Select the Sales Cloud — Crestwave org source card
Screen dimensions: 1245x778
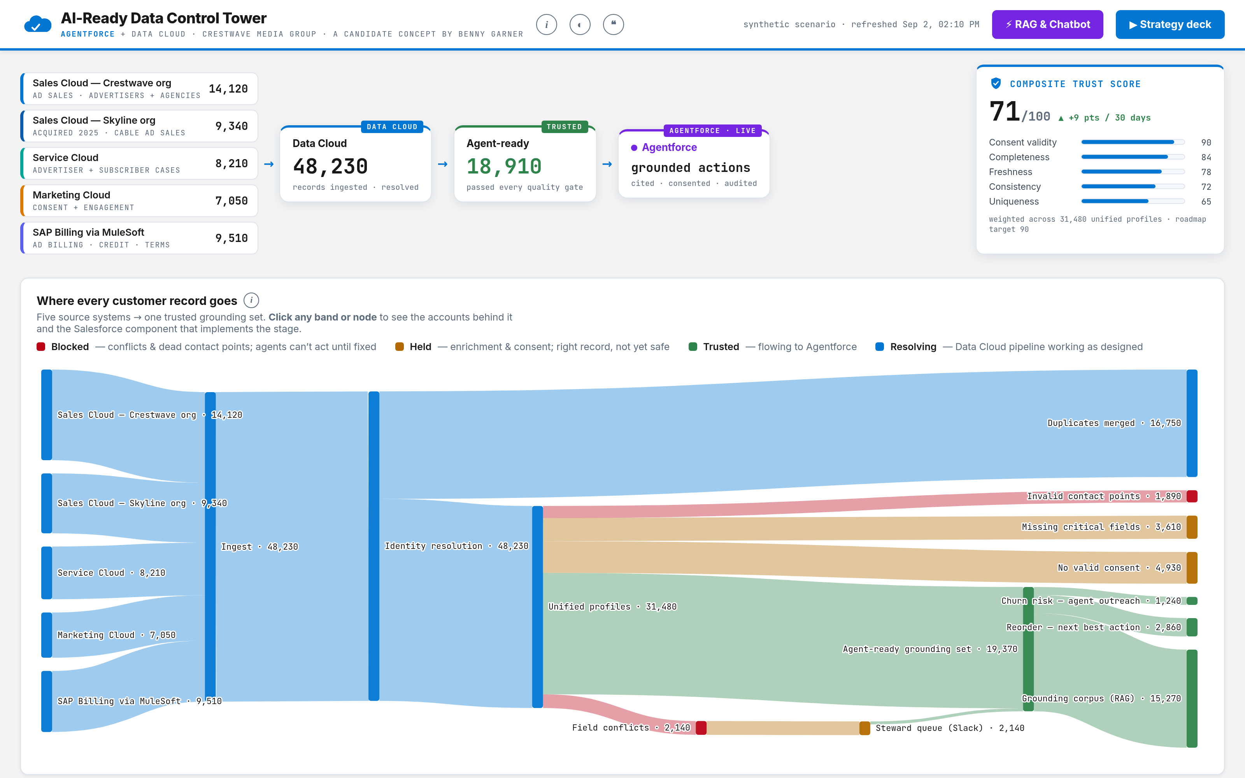tap(139, 89)
